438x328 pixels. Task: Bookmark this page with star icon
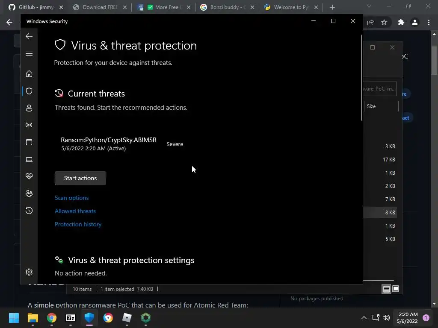pos(384,22)
